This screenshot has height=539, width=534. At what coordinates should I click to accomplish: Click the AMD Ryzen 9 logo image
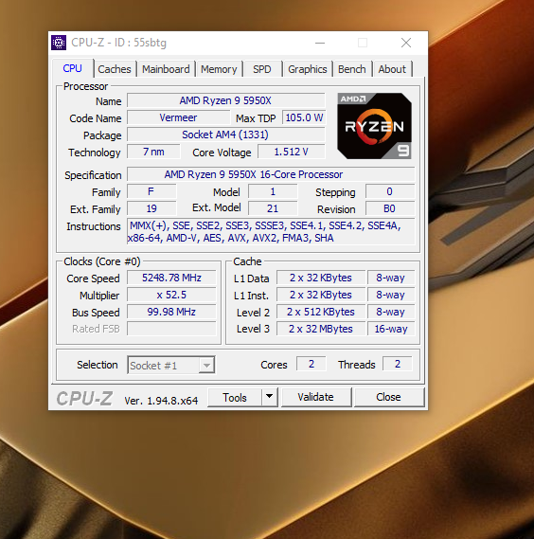point(375,126)
